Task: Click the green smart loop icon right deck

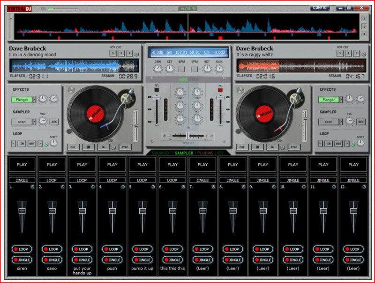Action: pos(353,144)
